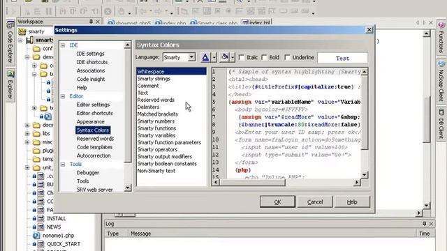
Task: Open foreground color dropdown arrow
Action: click(214, 57)
